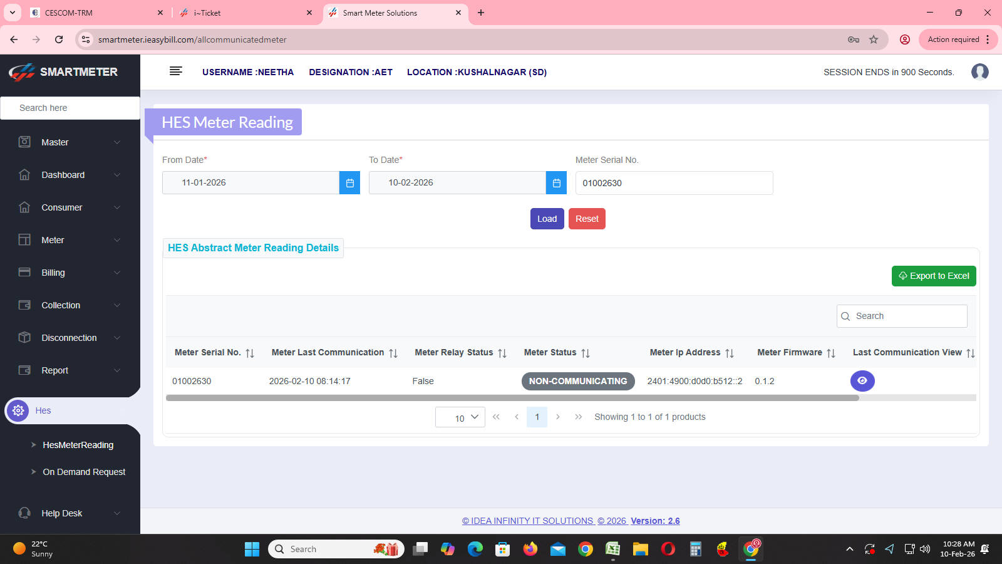Sort by Meter Status column

[x=586, y=353]
